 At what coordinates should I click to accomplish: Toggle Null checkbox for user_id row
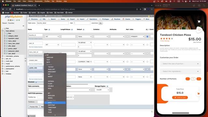point(127,45)
